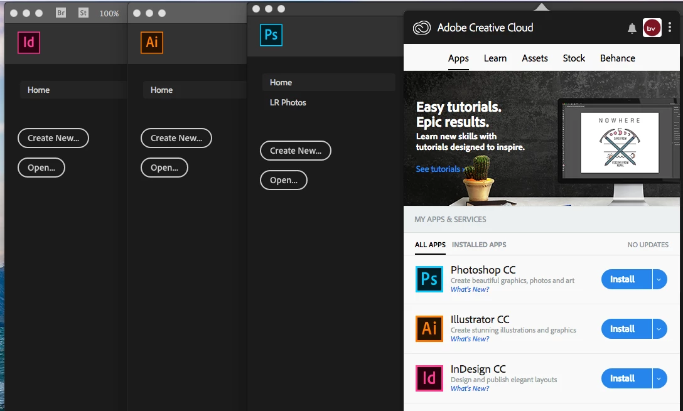Switch to the Assets tab

point(535,58)
